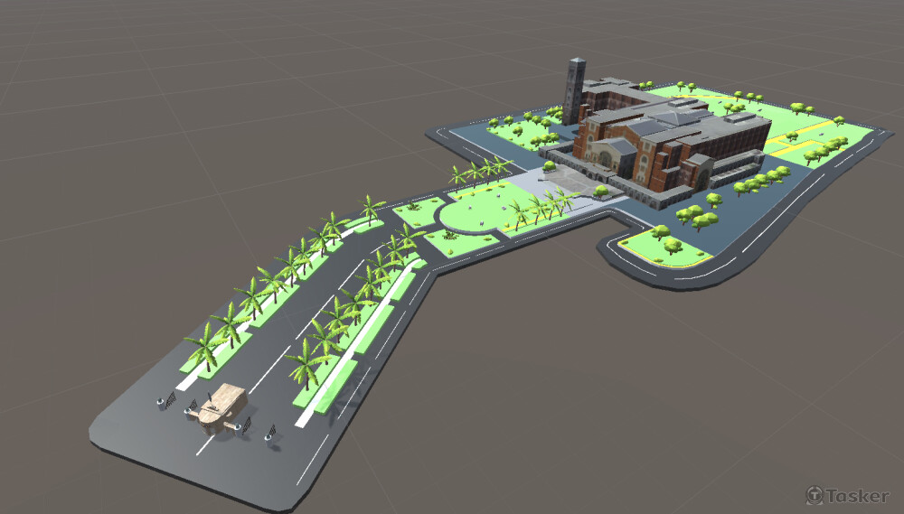
Task: Click the paved plaza before the building entrance
Action: [x=564, y=180]
